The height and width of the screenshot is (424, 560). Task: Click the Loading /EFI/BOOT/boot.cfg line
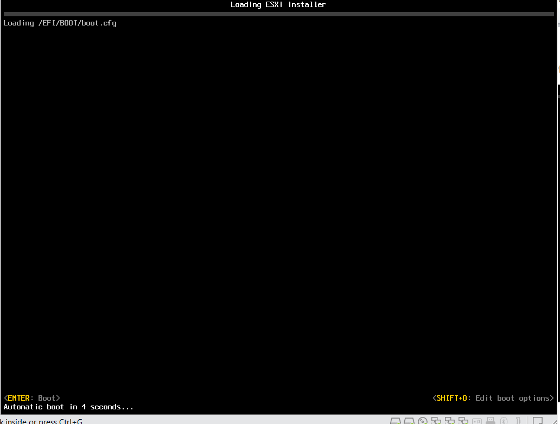coord(60,23)
